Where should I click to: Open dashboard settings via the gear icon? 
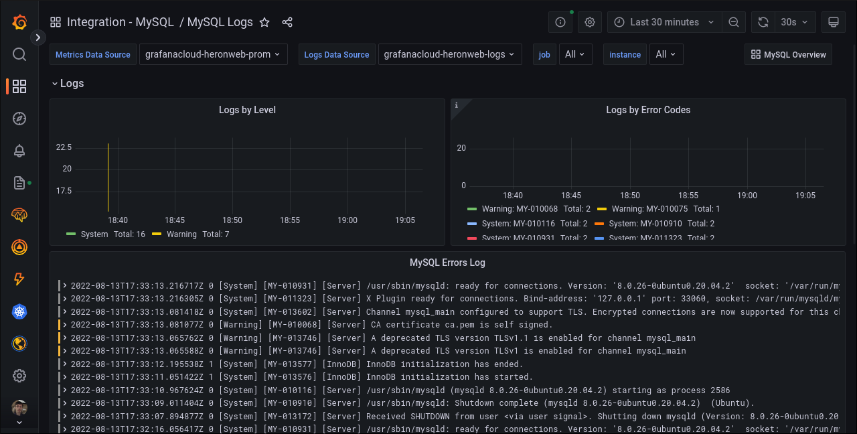coord(589,22)
